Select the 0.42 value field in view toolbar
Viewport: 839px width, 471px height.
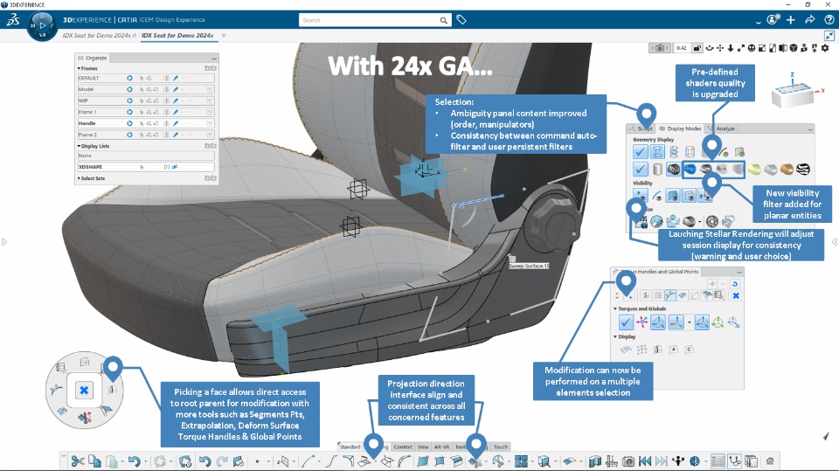pyautogui.click(x=682, y=48)
